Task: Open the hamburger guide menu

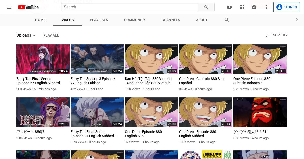Action: click(9, 7)
